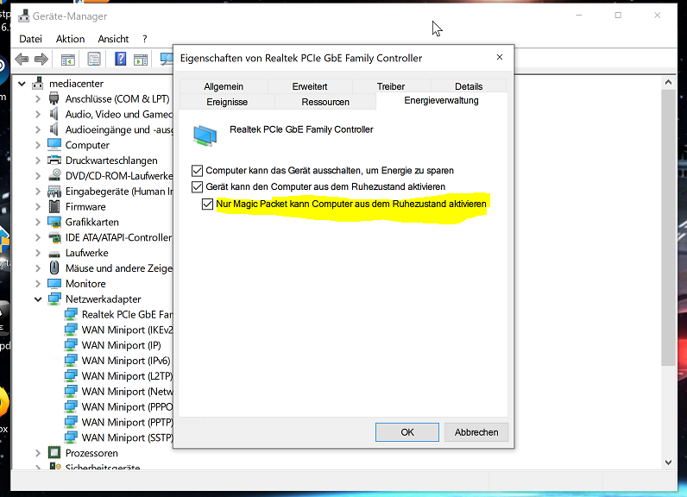Toggle 'Gerät kann den Computer aus dem Ruhezustand aktivieren' checkbox
The height and width of the screenshot is (497, 687).
coord(197,187)
